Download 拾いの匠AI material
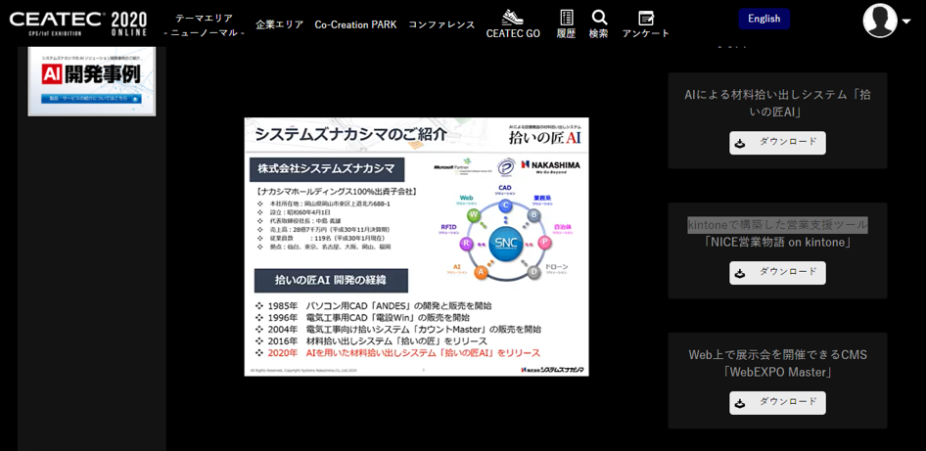 pyautogui.click(x=777, y=143)
